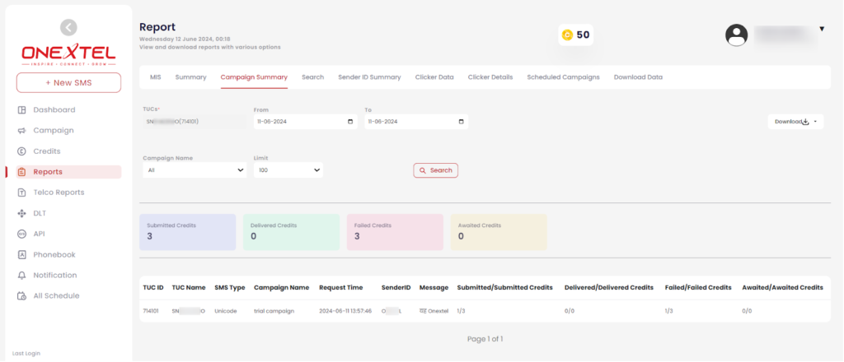Click the From date input
The height and width of the screenshot is (362, 844).
click(x=305, y=122)
